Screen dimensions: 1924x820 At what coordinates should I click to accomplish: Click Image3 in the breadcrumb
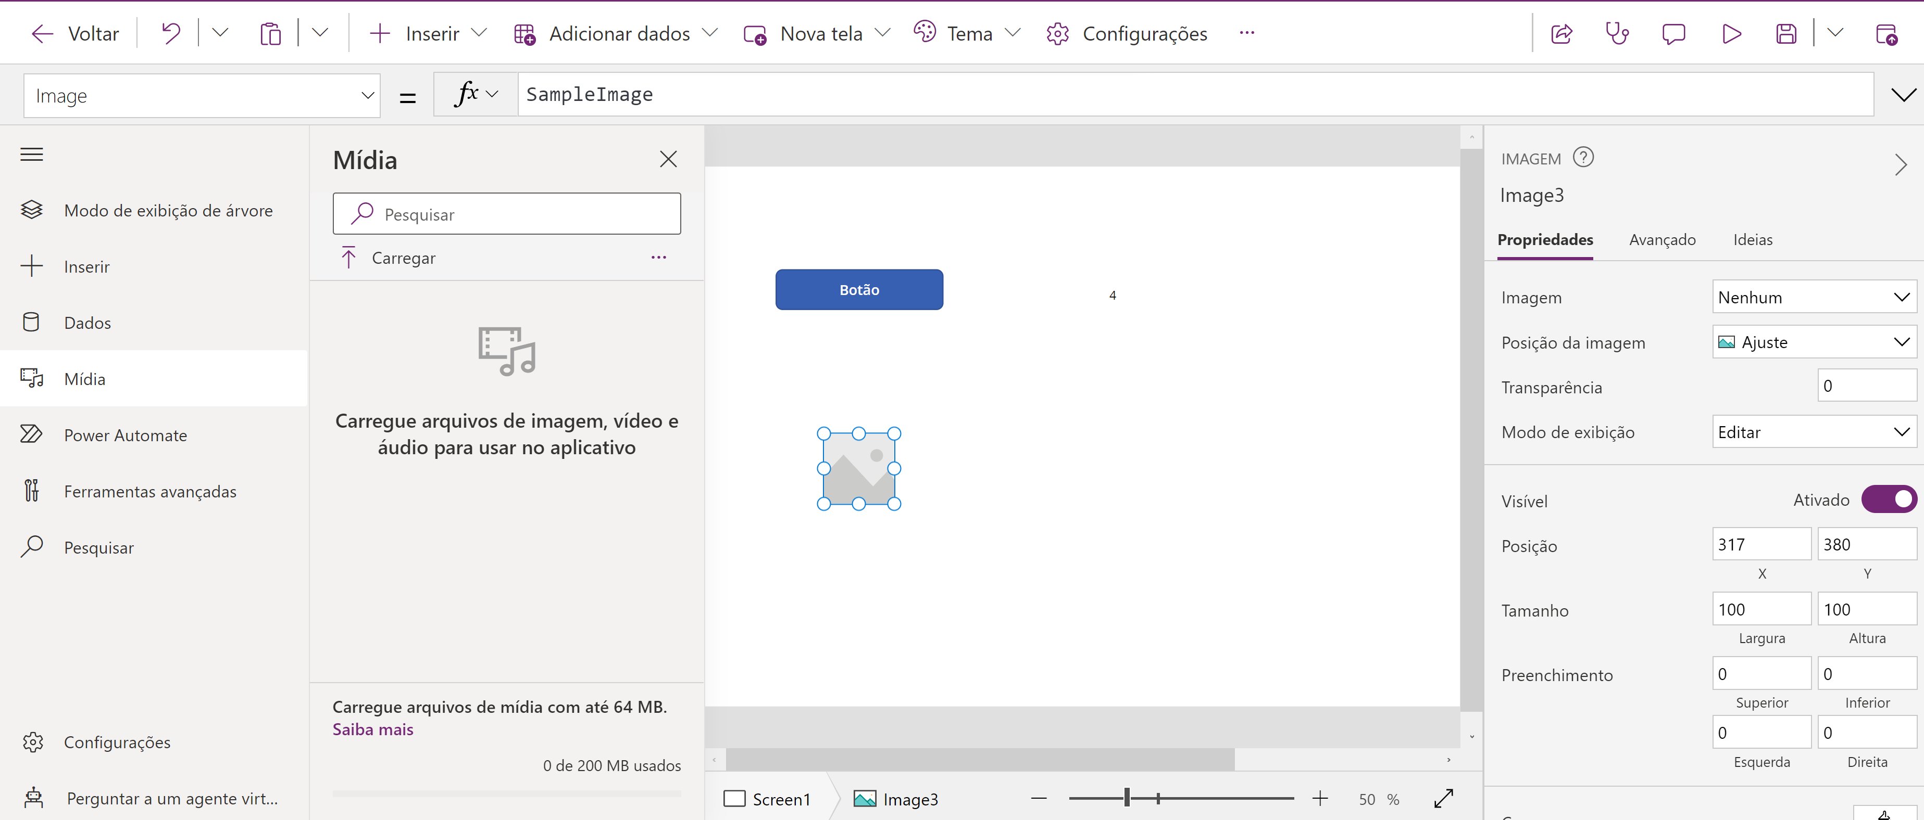click(x=895, y=798)
